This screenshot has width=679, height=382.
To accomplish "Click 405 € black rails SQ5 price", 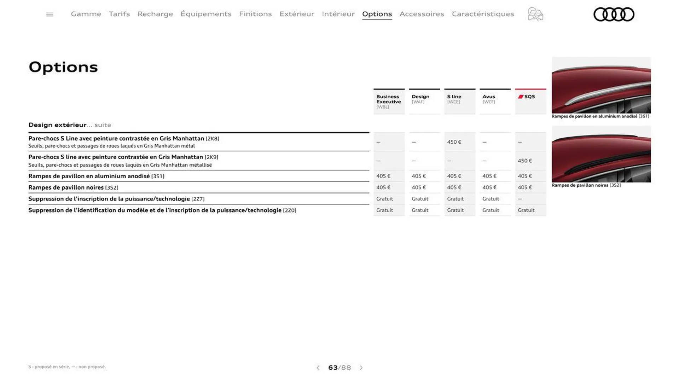I will 525,187.
